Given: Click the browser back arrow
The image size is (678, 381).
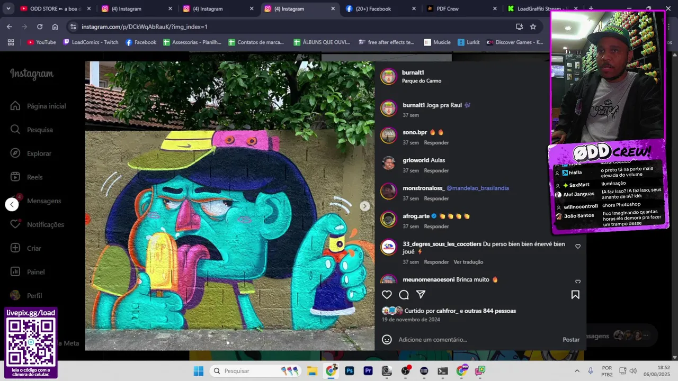Looking at the screenshot, I should pyautogui.click(x=9, y=26).
